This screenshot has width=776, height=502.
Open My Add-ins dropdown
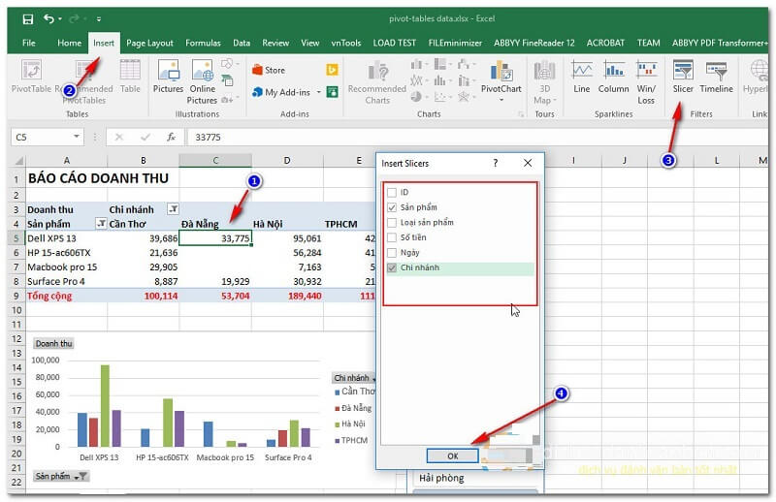click(288, 93)
